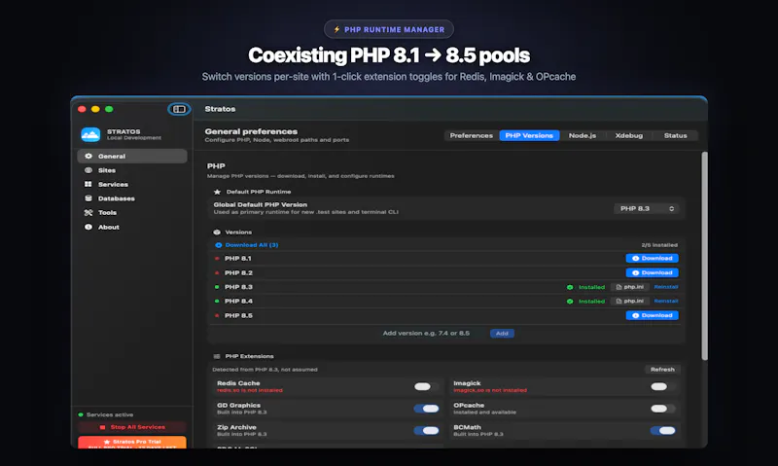Reinstall PHP 8.3
778x466 pixels.
coord(666,287)
